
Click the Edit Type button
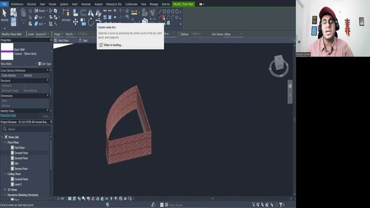point(45,64)
